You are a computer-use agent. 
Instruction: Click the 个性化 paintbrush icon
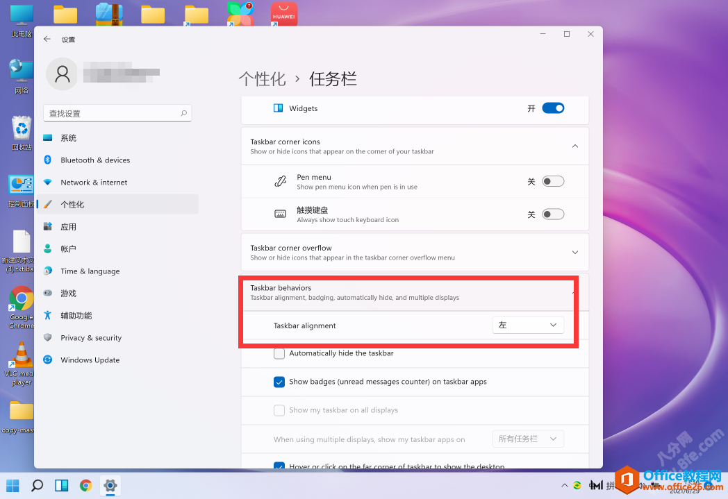point(47,205)
